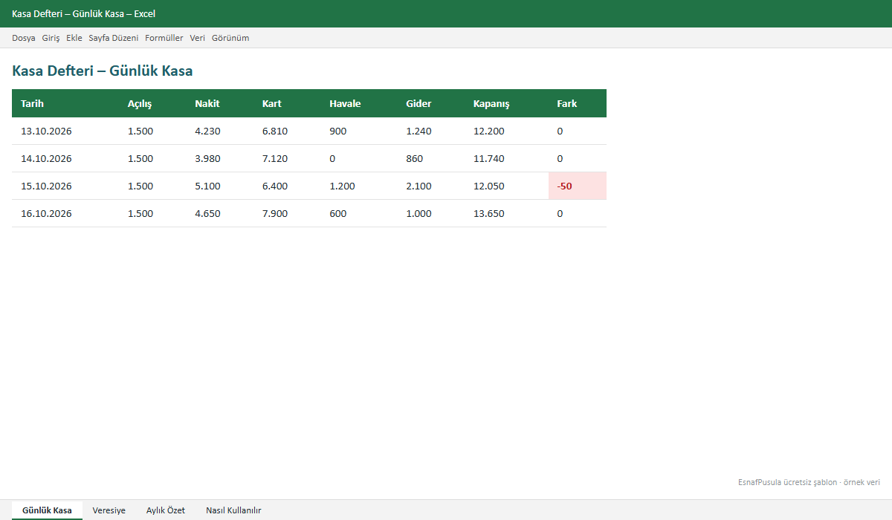Click the Gider value 860
Screen dimensions: 892x520
tap(431, 158)
